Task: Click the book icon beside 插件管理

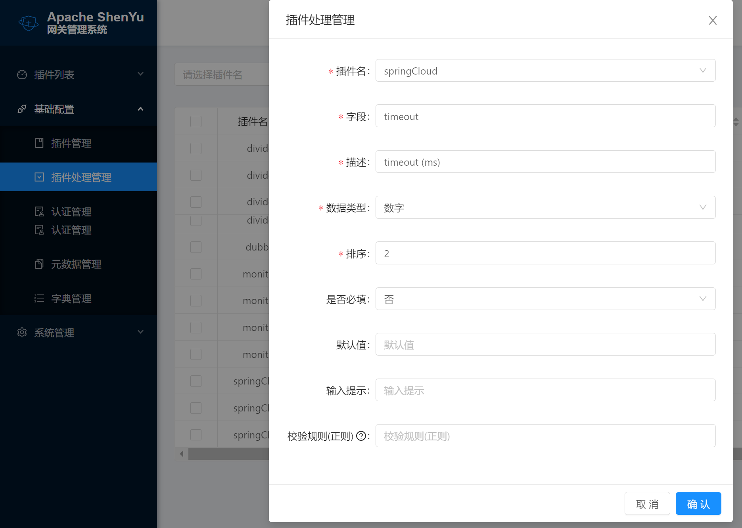Action: pos(39,143)
